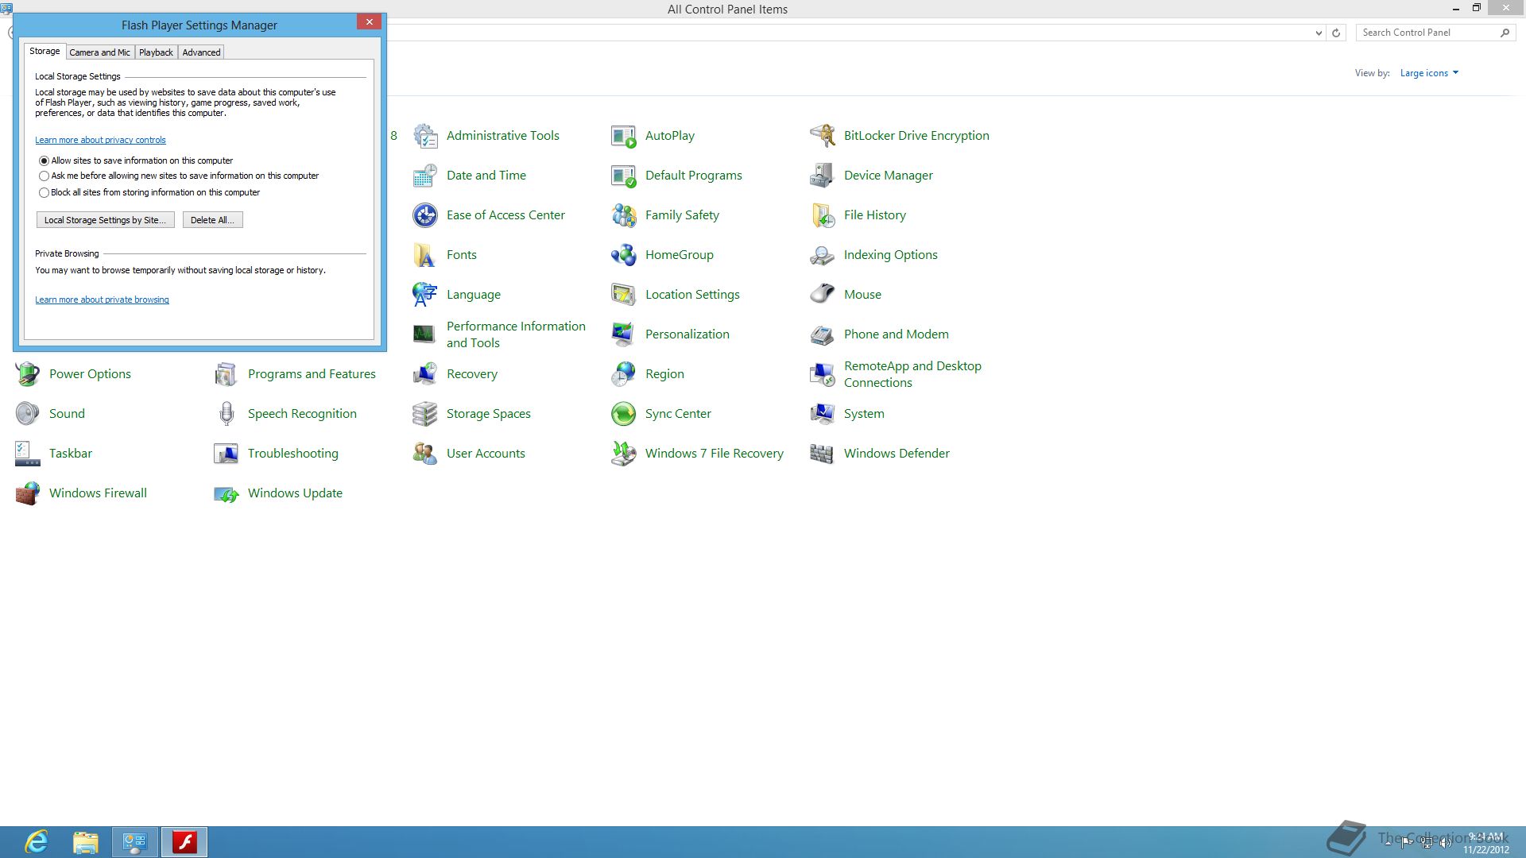Open the Region link label

click(664, 374)
